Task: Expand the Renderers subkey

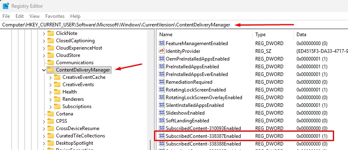Action: pyautogui.click(x=50, y=99)
